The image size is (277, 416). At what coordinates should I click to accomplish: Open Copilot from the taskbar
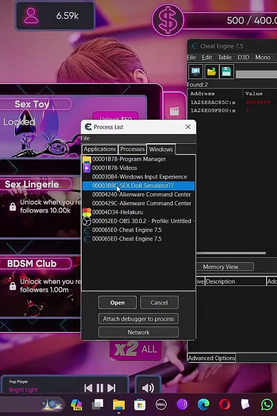coord(76,404)
